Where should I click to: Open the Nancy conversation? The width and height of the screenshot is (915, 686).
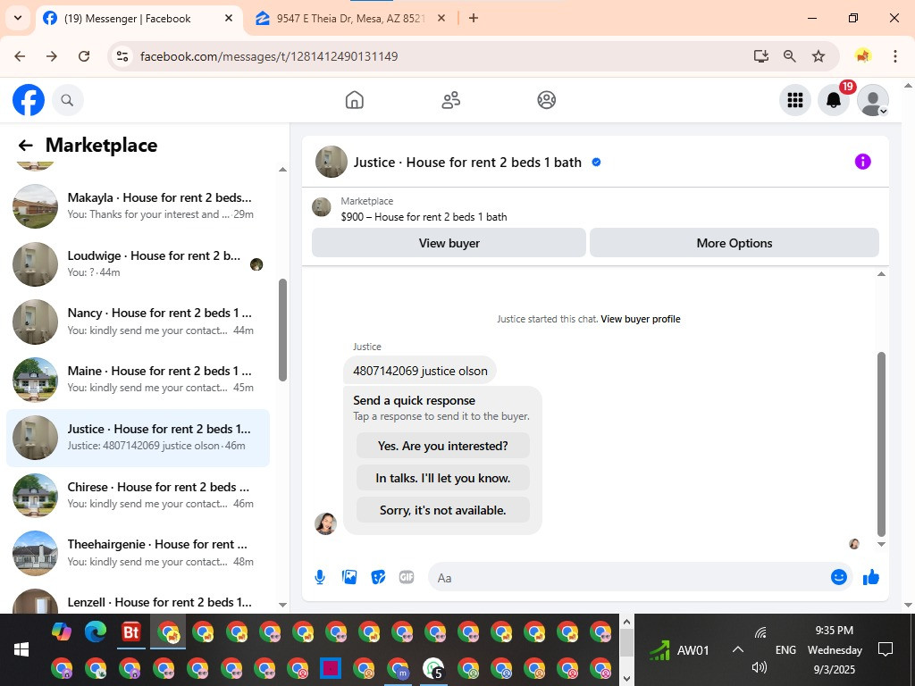pyautogui.click(x=139, y=322)
